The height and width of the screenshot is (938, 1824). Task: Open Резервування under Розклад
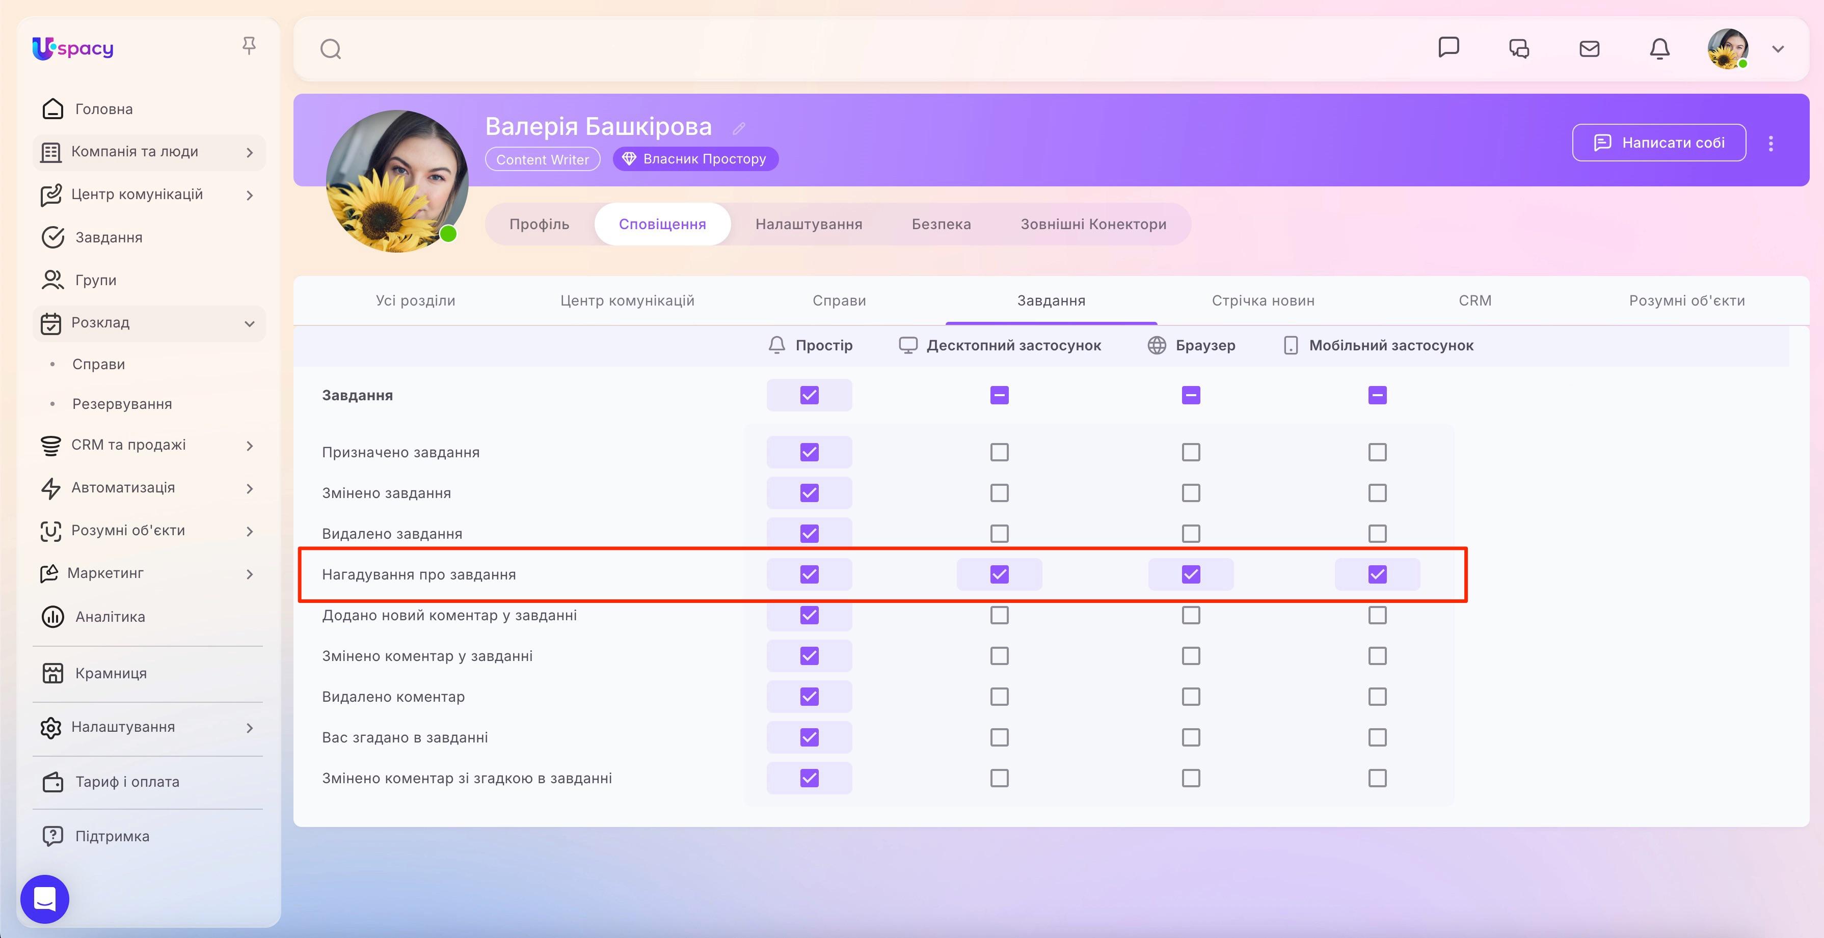[122, 403]
